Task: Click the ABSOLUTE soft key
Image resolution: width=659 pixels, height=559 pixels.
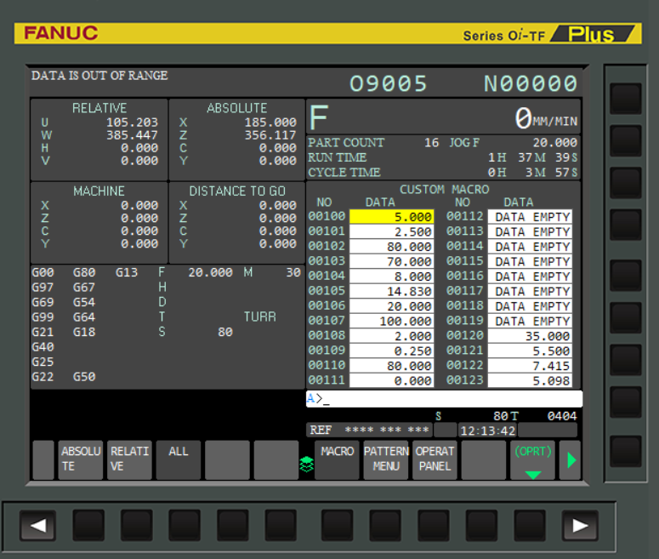Action: pos(81,459)
